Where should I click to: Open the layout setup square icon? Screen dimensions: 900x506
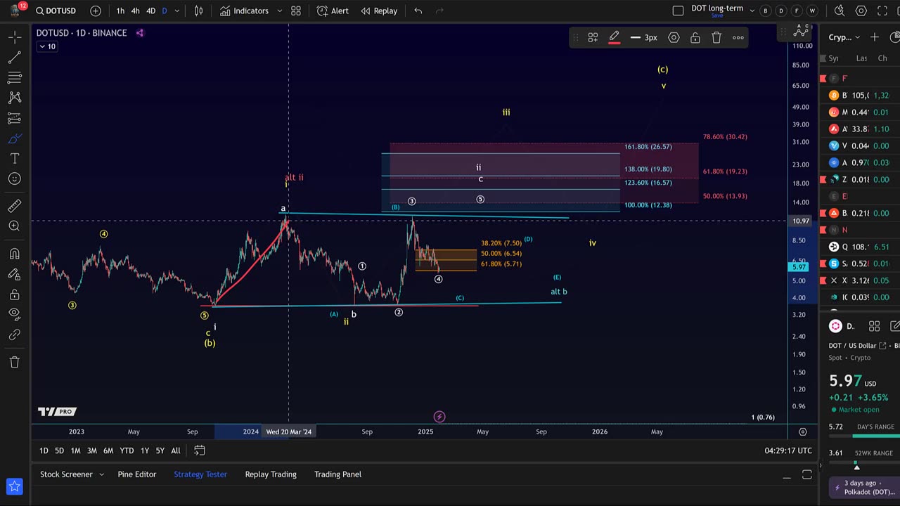point(678,11)
